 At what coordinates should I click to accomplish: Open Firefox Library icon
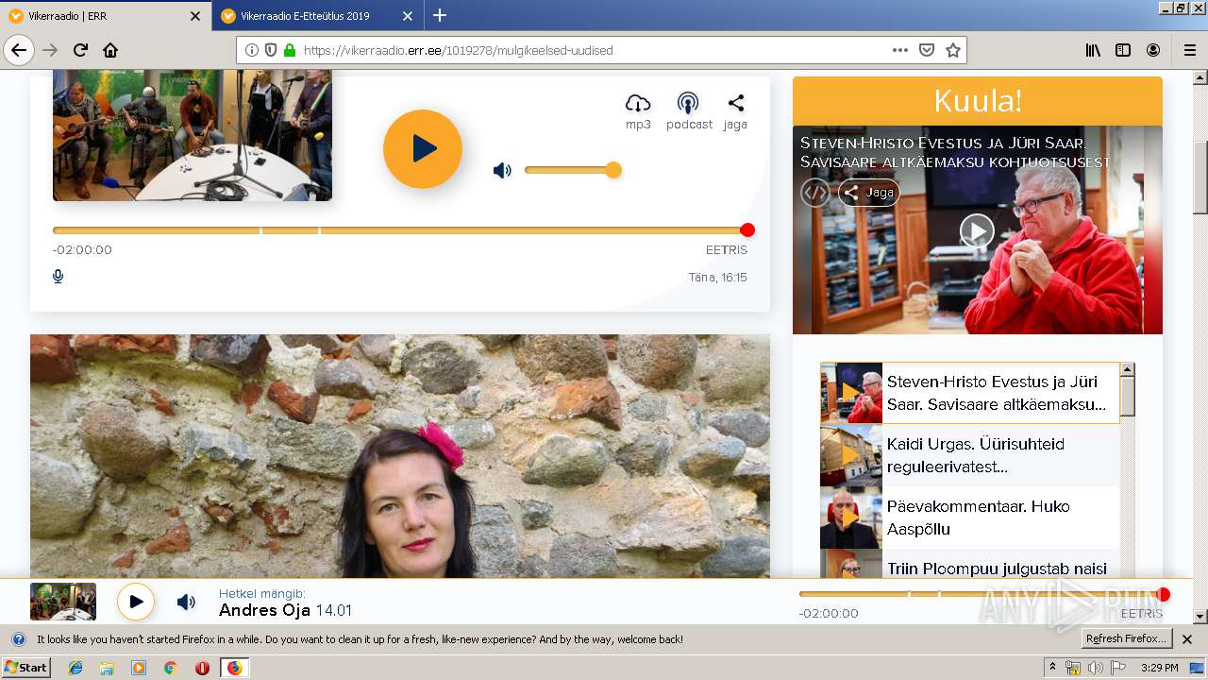coord(1093,50)
